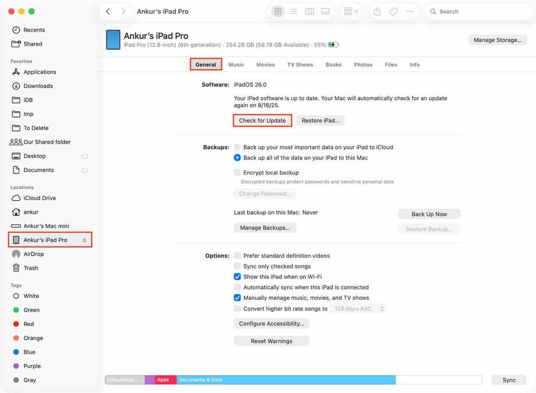Switch to icon view in toolbar

[x=278, y=12]
